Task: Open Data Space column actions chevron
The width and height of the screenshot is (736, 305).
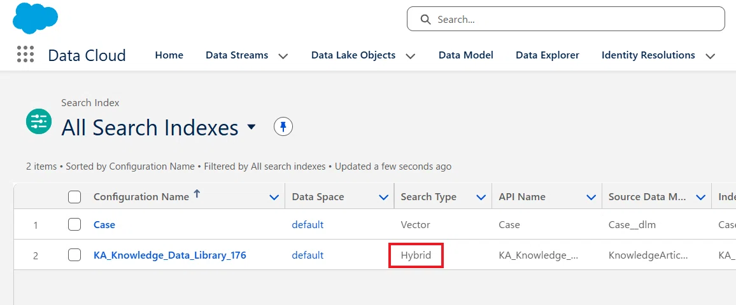Action: 383,198
